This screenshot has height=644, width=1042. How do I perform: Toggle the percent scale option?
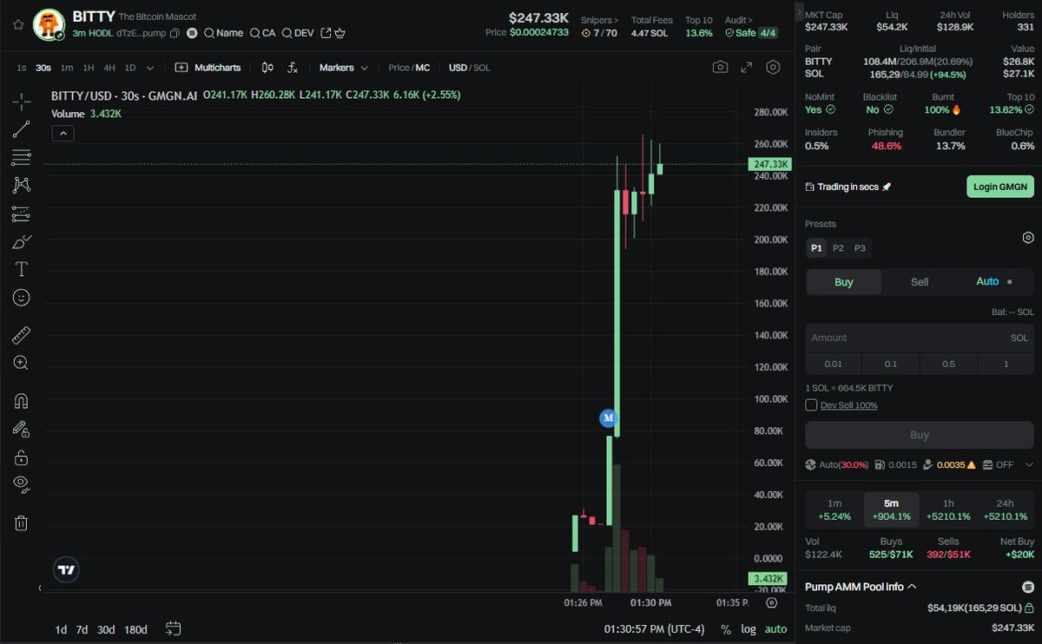[x=726, y=629]
